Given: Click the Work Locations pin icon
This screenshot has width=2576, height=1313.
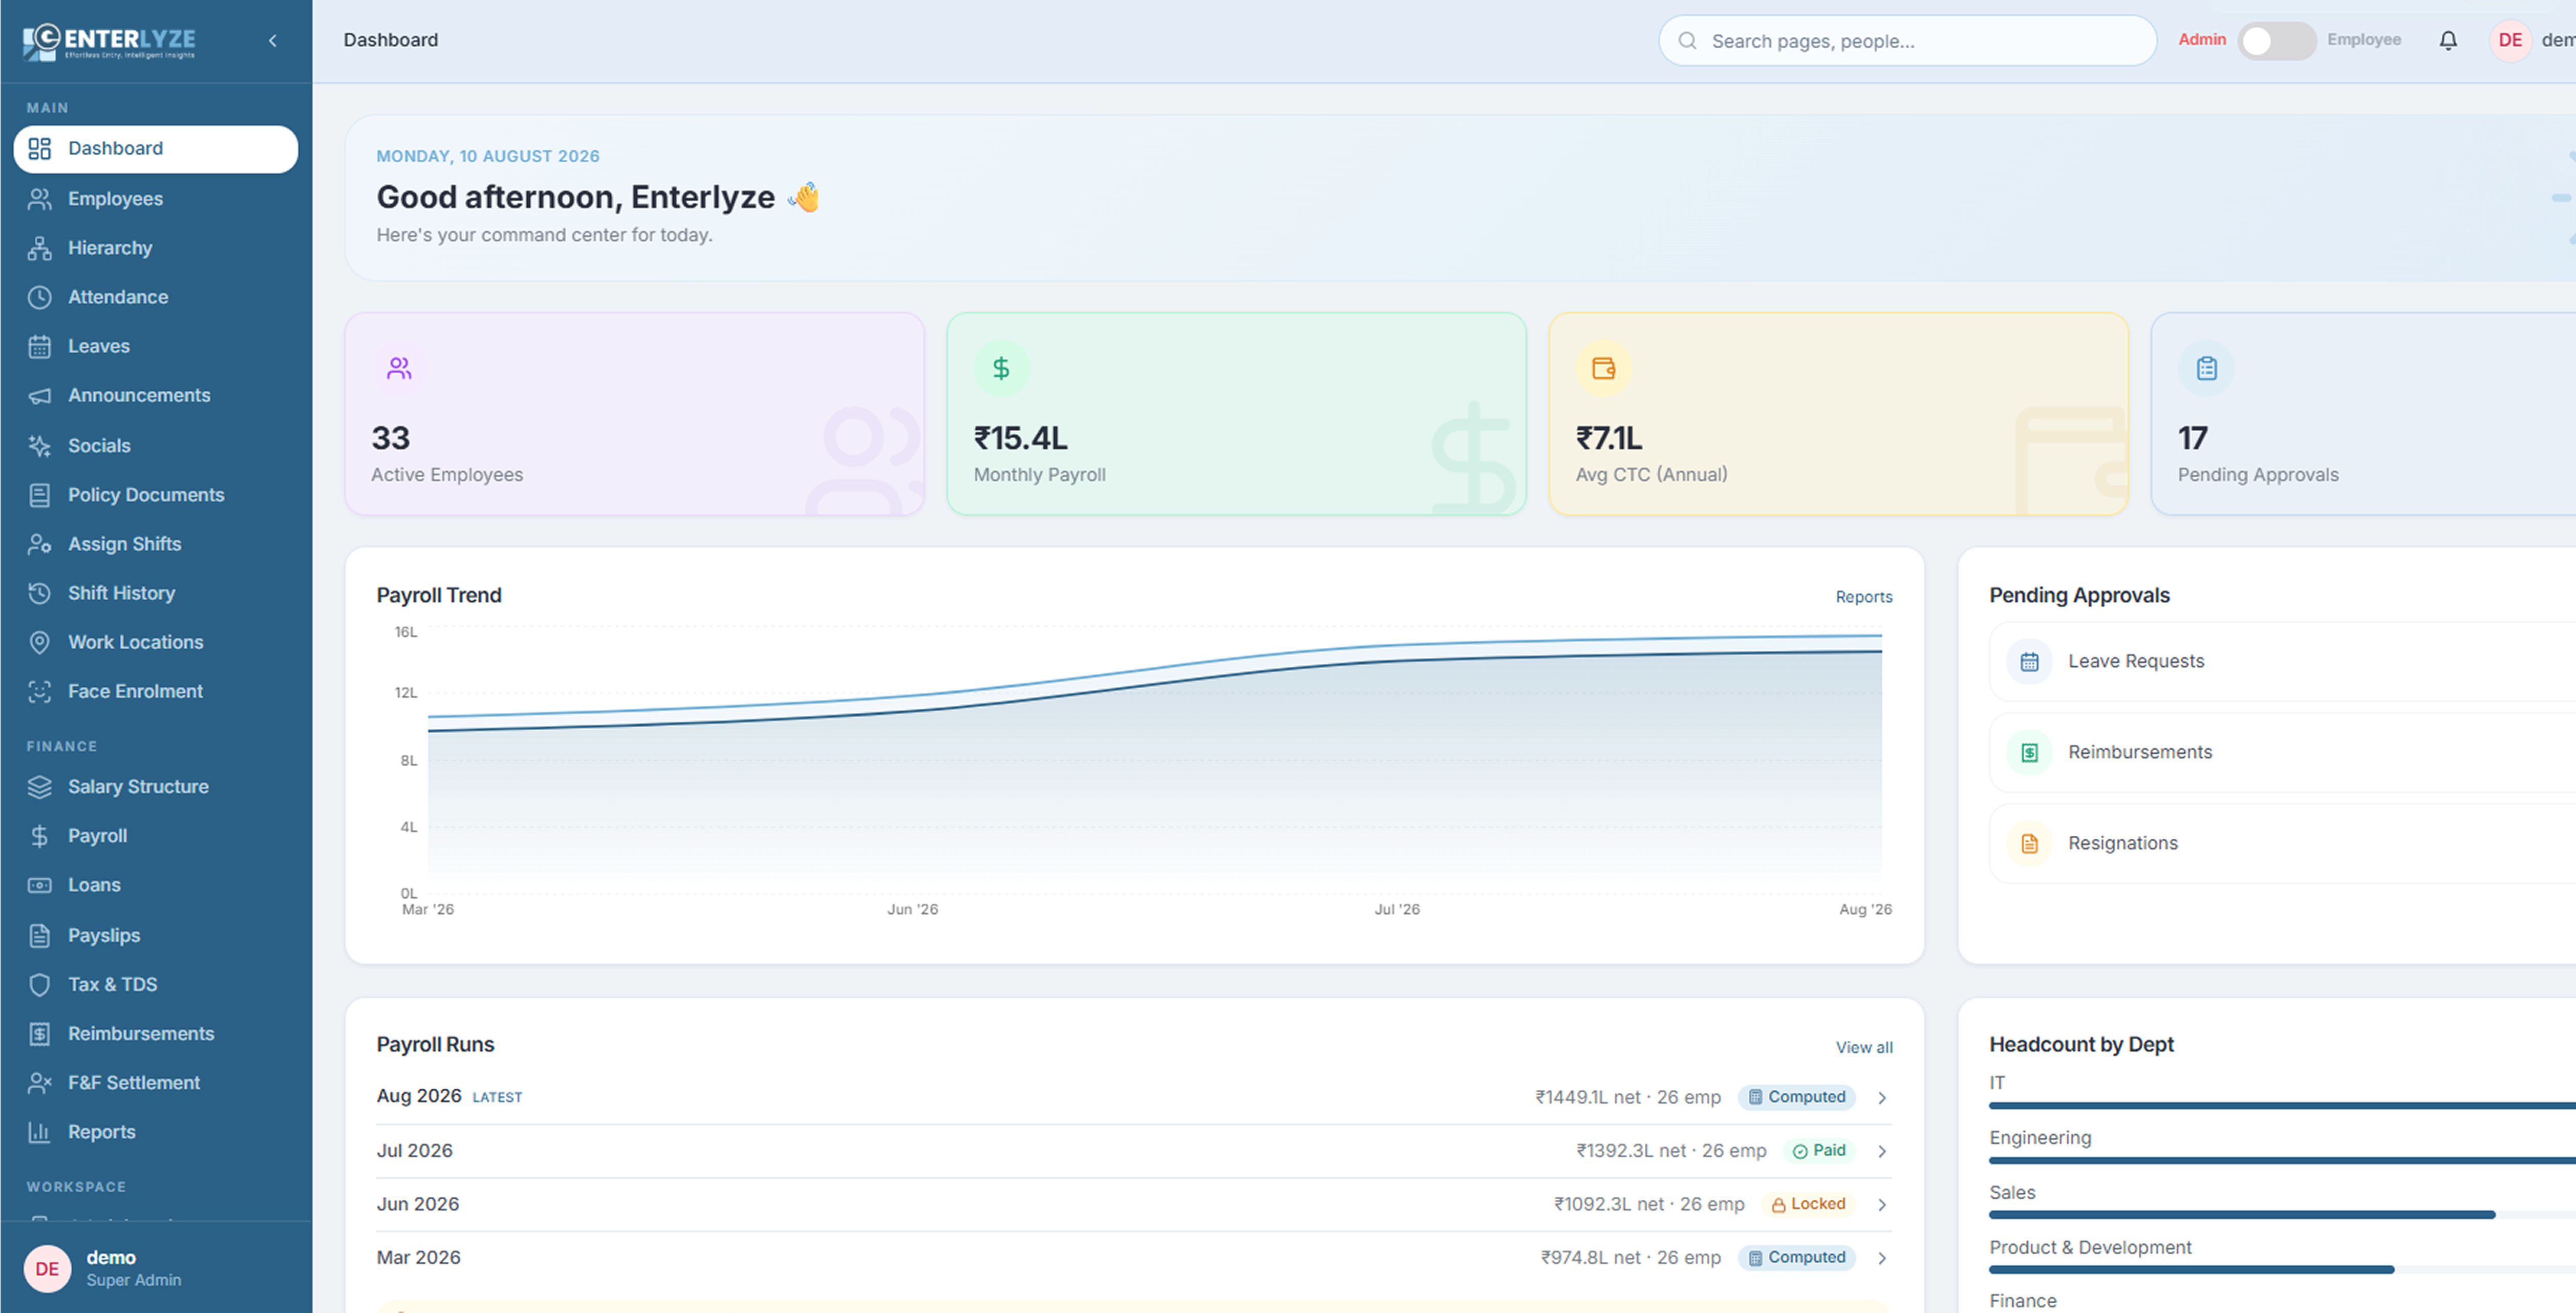Looking at the screenshot, I should coord(39,642).
